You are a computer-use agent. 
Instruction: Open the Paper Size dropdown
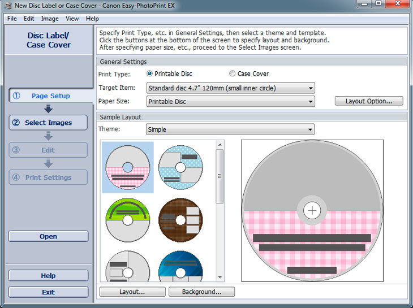click(x=230, y=102)
